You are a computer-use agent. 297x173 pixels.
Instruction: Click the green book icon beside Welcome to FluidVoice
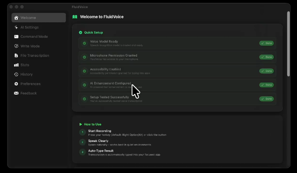pyautogui.click(x=75, y=17)
